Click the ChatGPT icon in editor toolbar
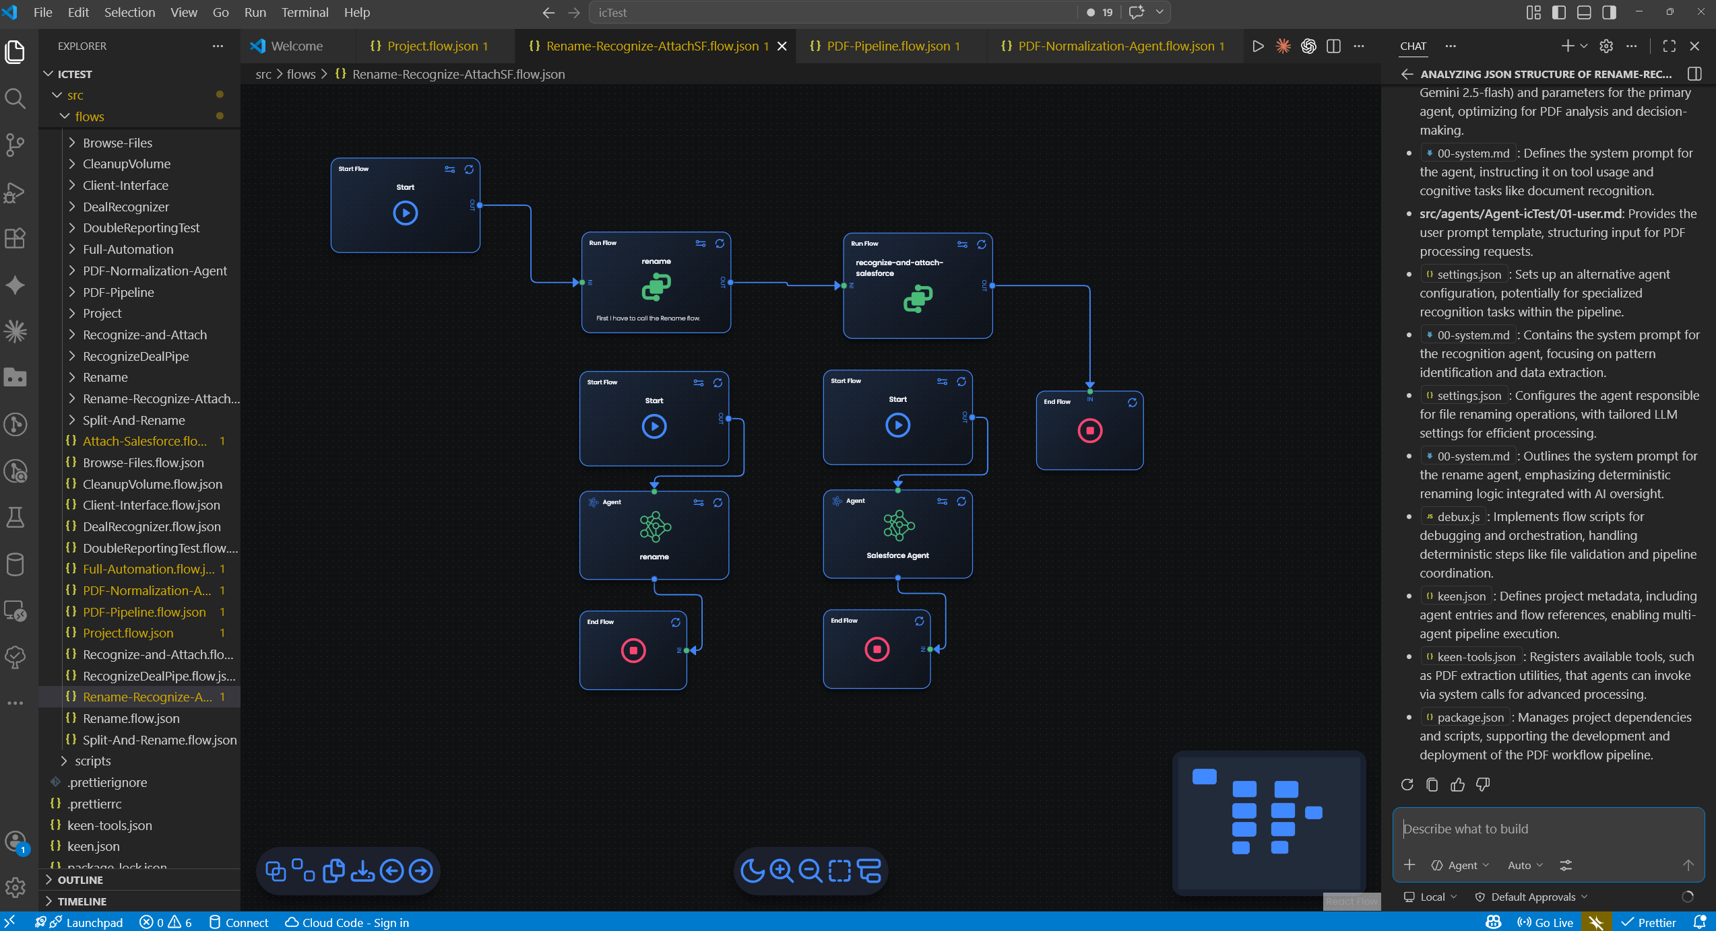The width and height of the screenshot is (1716, 931). tap(1308, 46)
